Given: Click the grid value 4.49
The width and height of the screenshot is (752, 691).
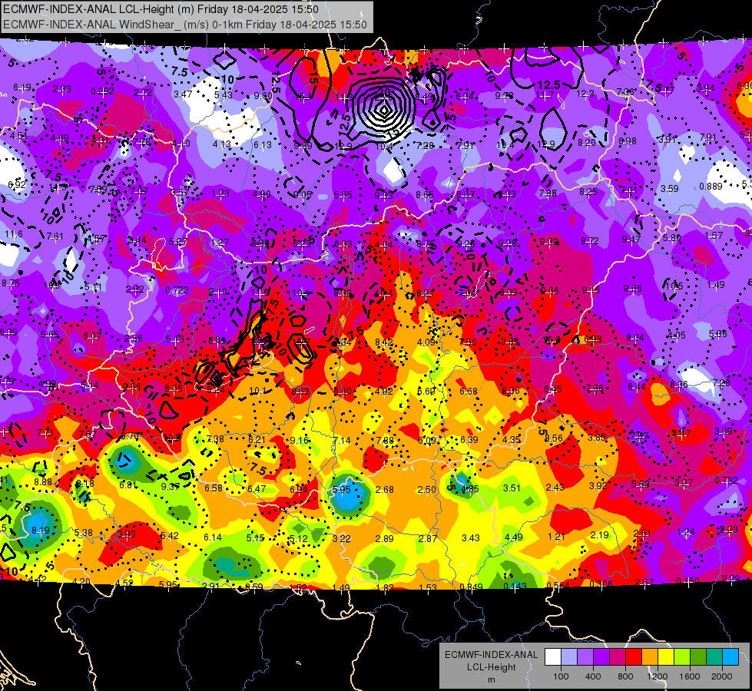Looking at the screenshot, I should 513,537.
